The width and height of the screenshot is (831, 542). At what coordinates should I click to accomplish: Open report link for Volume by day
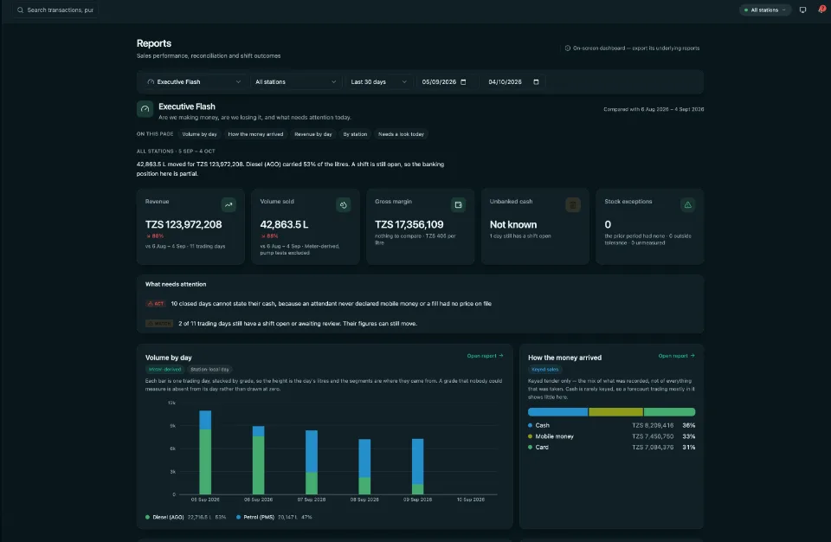point(485,356)
